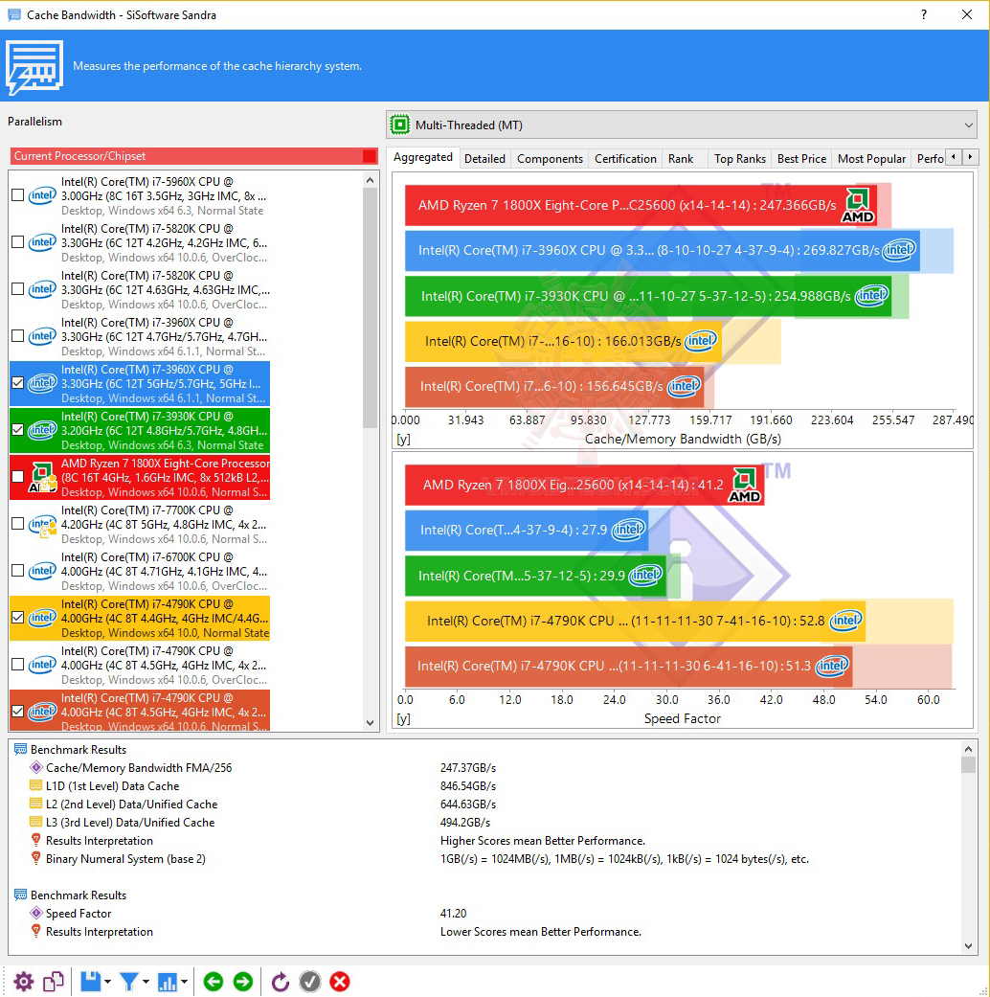Check the i7-7700K CPU checkbox
This screenshot has width=990, height=997.
point(18,524)
